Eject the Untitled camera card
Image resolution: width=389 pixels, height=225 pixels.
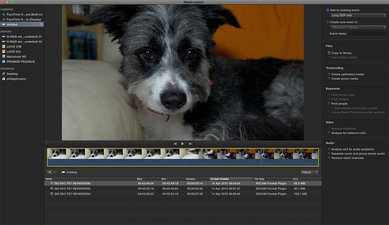tap(41, 24)
